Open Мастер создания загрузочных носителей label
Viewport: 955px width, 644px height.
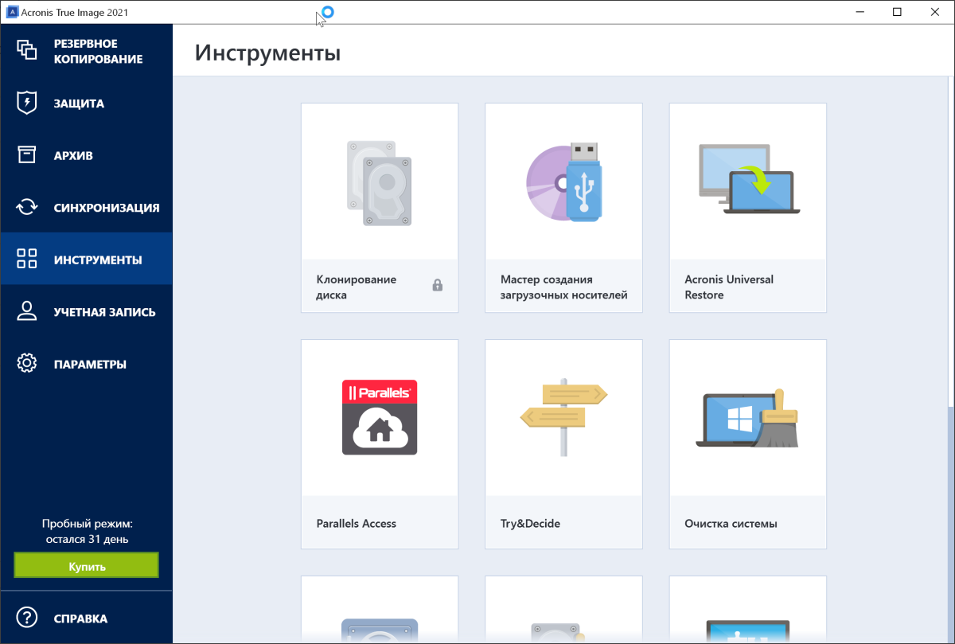(563, 287)
